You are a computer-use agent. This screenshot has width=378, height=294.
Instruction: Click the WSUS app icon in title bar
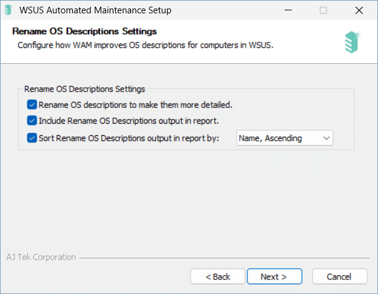tap(8, 10)
